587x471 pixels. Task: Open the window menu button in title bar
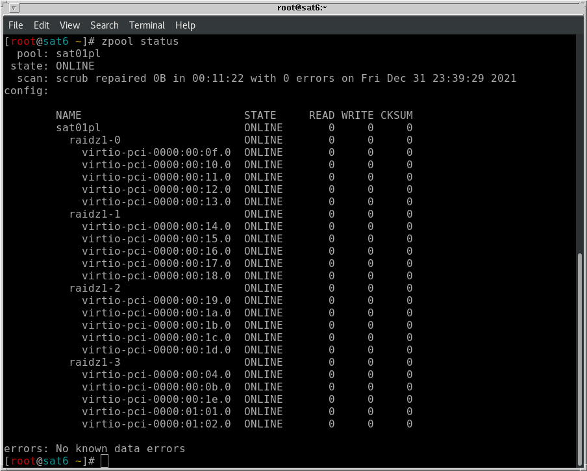14,8
